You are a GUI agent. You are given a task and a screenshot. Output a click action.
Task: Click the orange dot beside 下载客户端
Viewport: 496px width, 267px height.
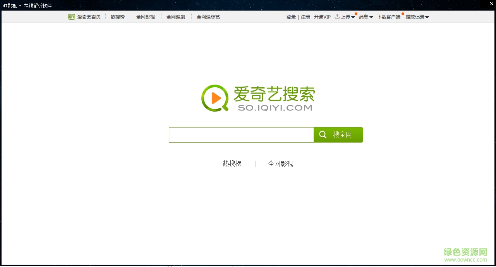(403, 14)
